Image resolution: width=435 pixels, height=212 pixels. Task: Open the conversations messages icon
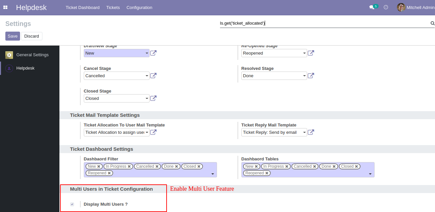click(372, 7)
